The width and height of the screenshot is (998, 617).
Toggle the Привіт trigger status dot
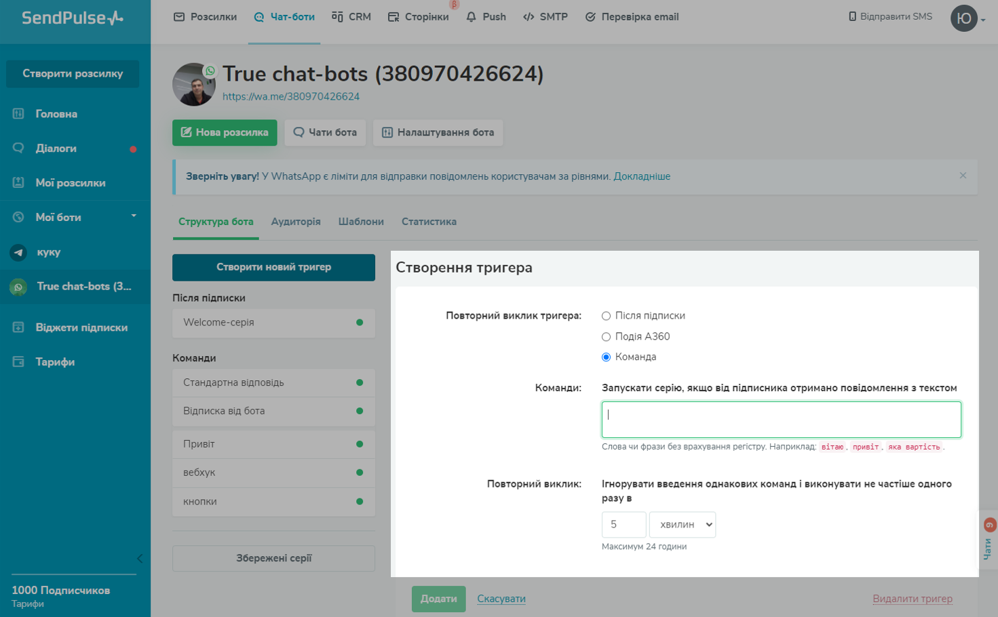pos(360,444)
